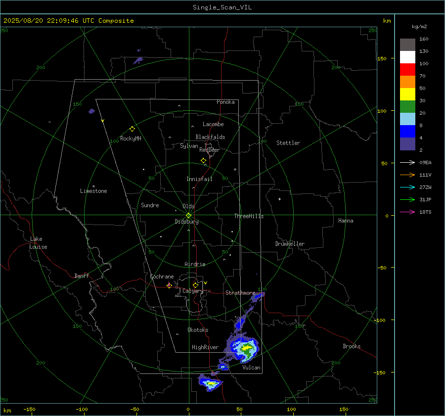Select the red 70-100 color band
Screen dimensions: 445x416
[407, 70]
